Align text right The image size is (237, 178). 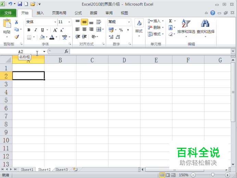pyautogui.click(x=91, y=29)
